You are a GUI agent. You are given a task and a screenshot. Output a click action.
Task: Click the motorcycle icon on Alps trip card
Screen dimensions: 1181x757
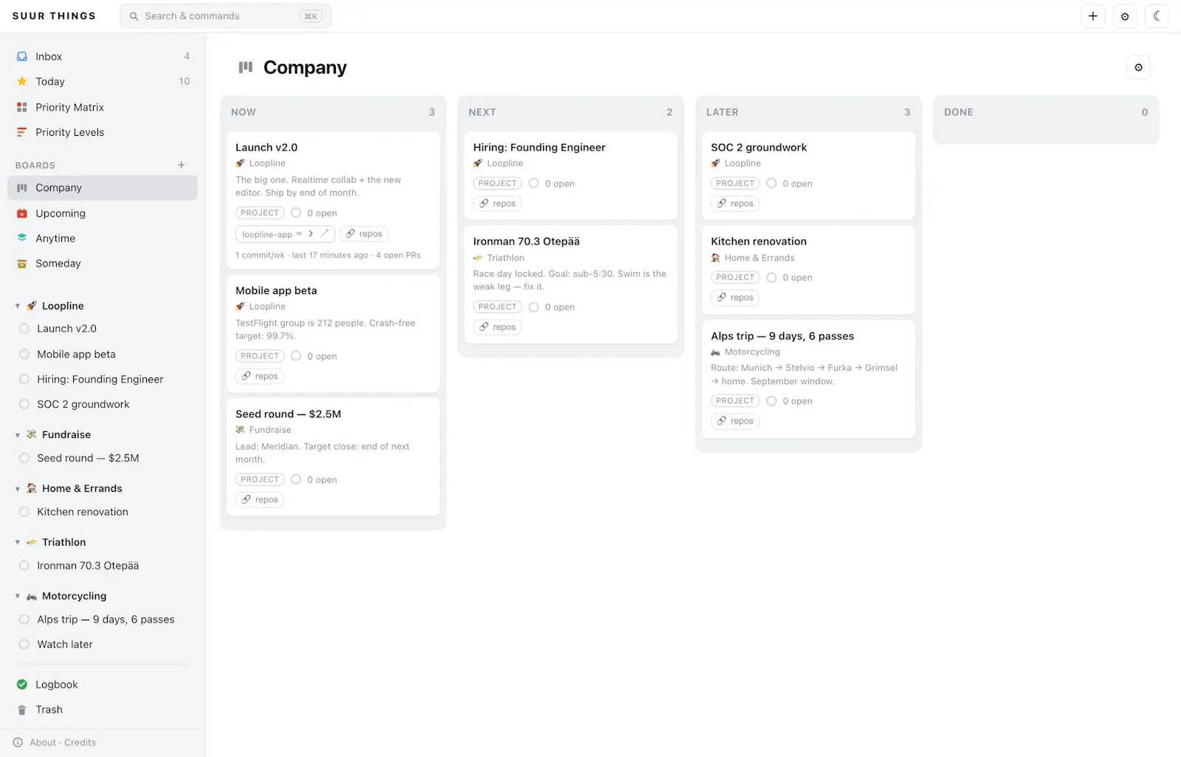[x=715, y=352]
